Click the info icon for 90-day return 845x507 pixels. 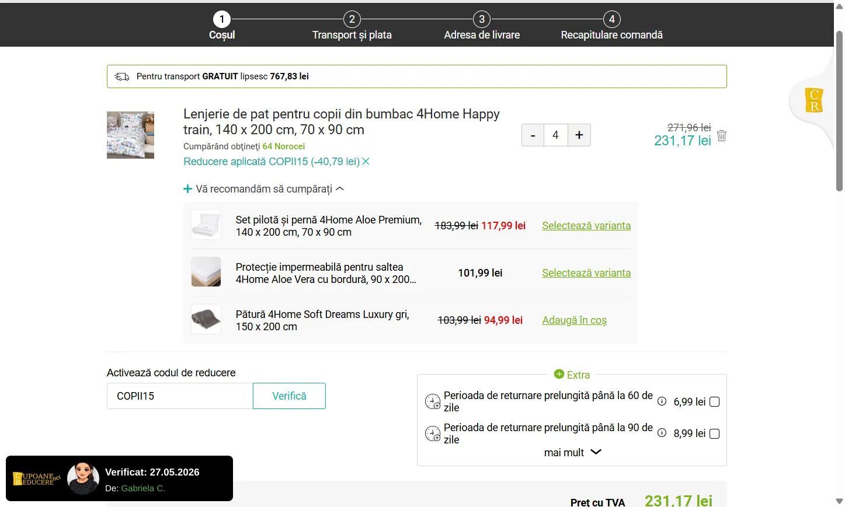pos(662,433)
